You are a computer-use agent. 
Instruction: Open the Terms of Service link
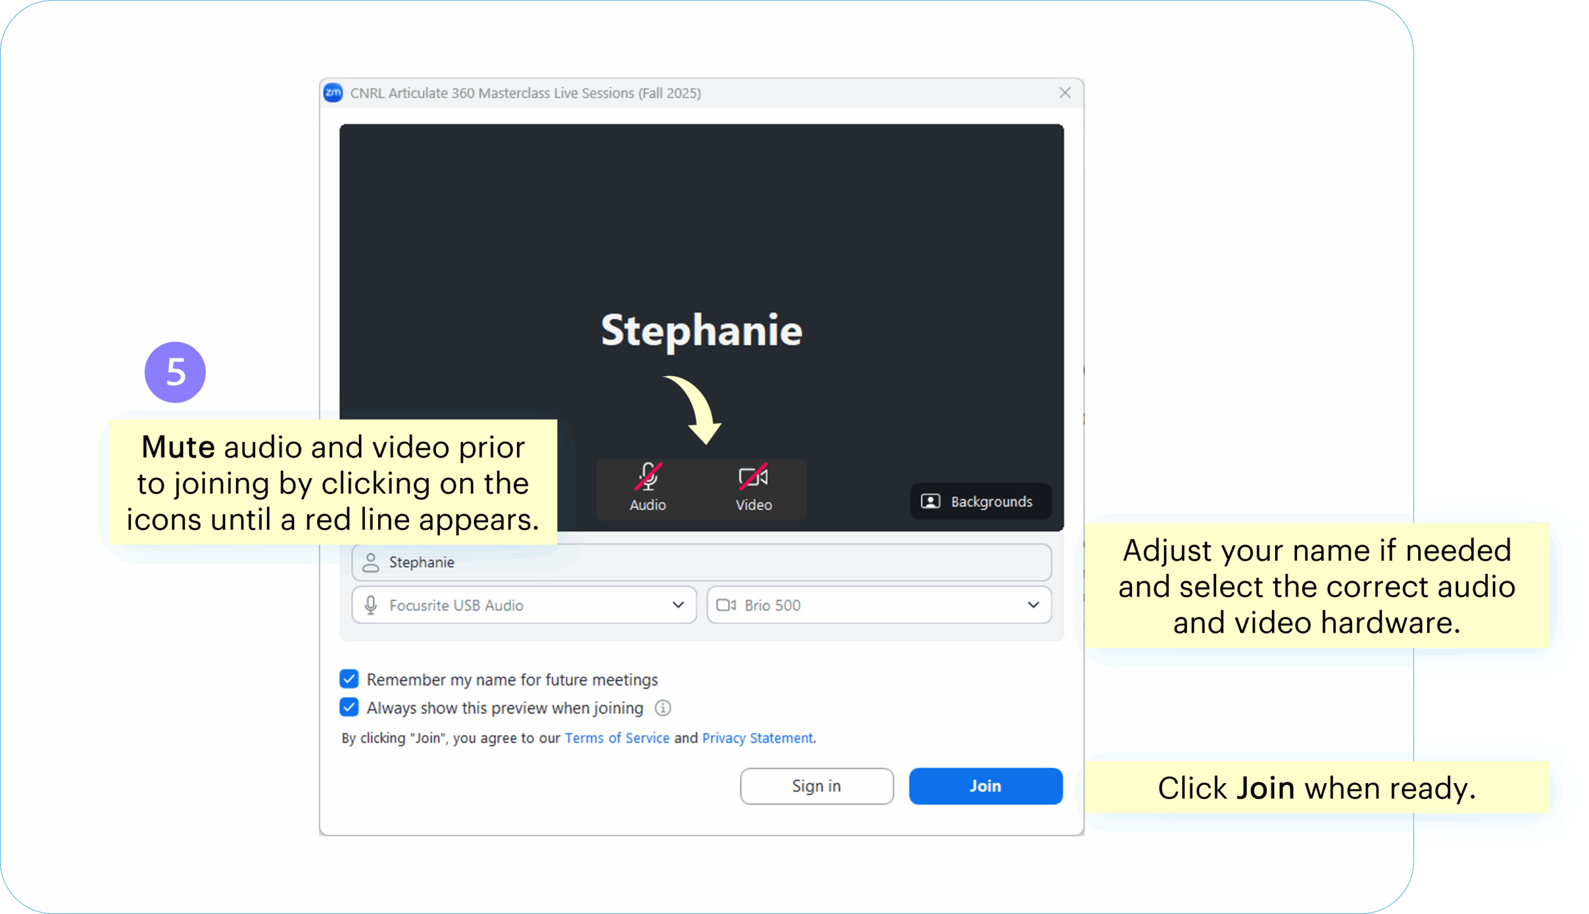[x=616, y=738]
